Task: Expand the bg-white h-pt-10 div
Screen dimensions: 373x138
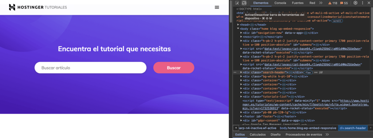Action: 241,76
